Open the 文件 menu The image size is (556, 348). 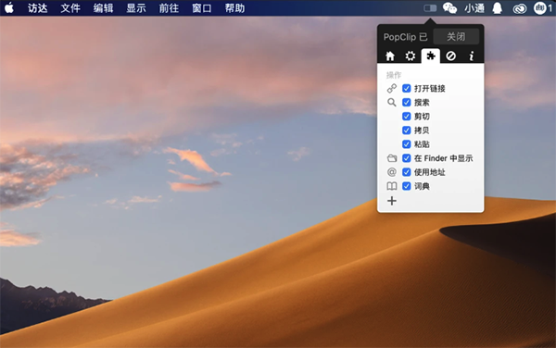(x=70, y=7)
